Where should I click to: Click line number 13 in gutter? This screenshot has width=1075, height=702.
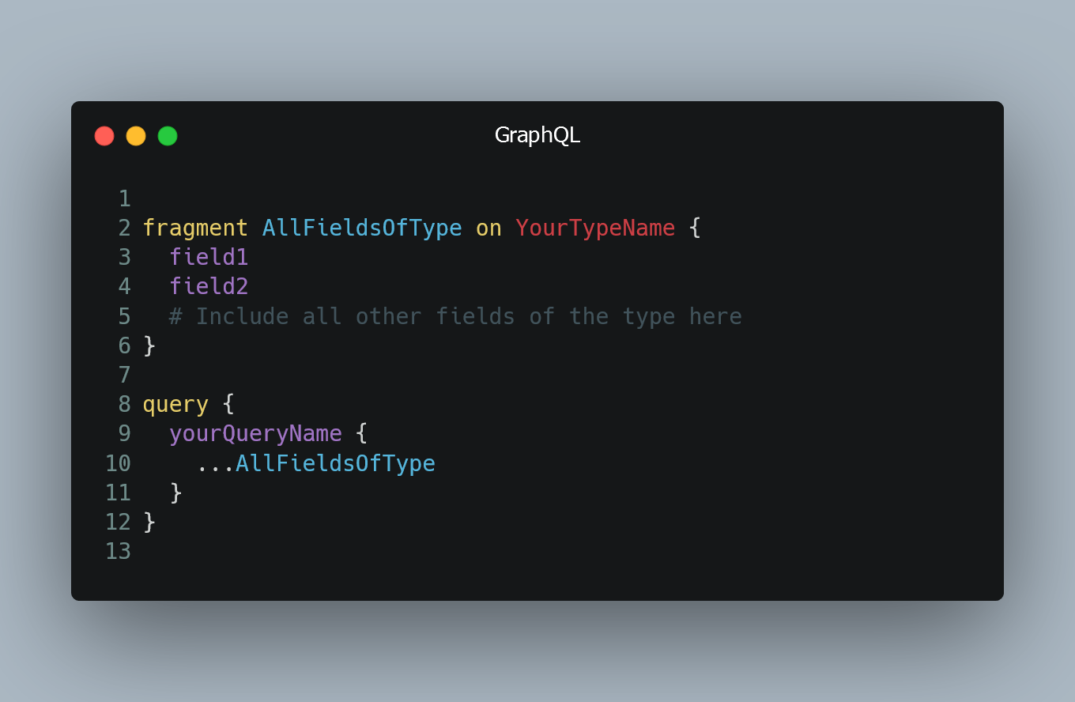pyautogui.click(x=118, y=551)
